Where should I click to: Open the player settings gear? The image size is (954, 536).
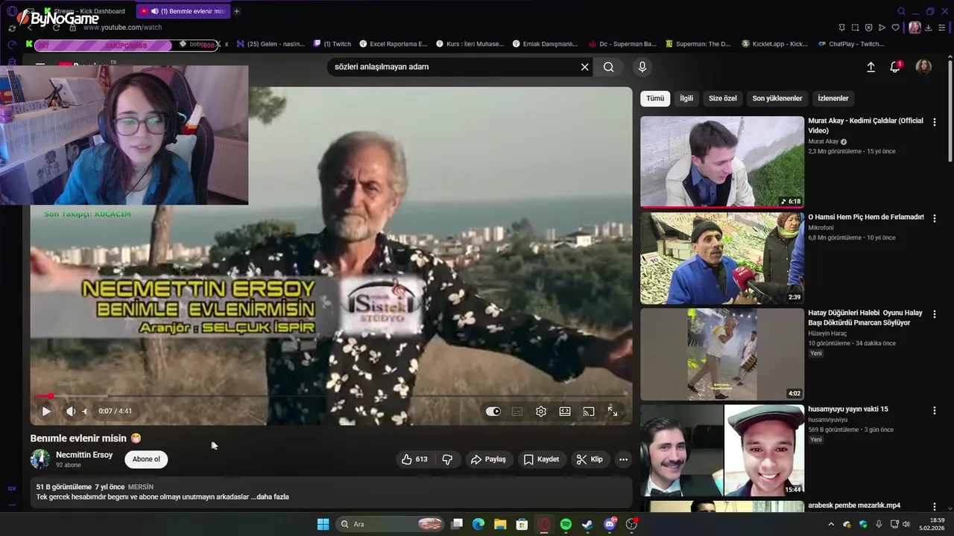[541, 411]
